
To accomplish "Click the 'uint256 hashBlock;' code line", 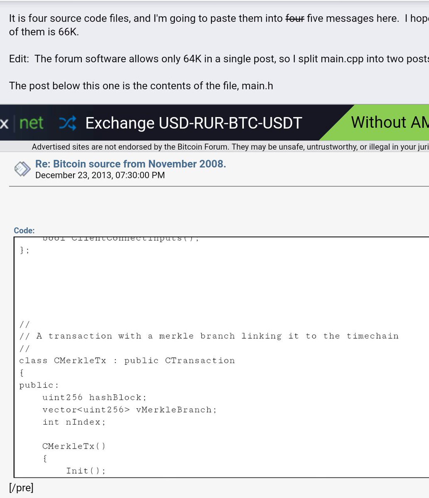I will point(95,397).
